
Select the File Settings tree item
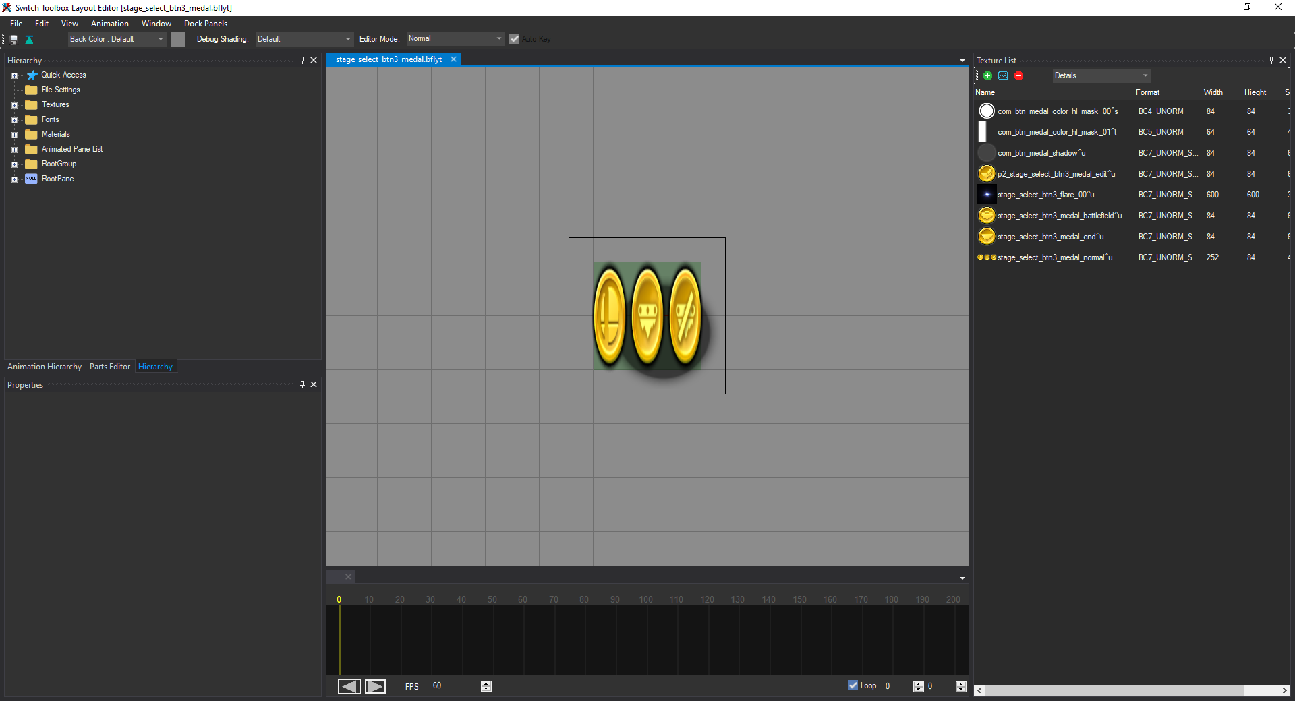61,90
